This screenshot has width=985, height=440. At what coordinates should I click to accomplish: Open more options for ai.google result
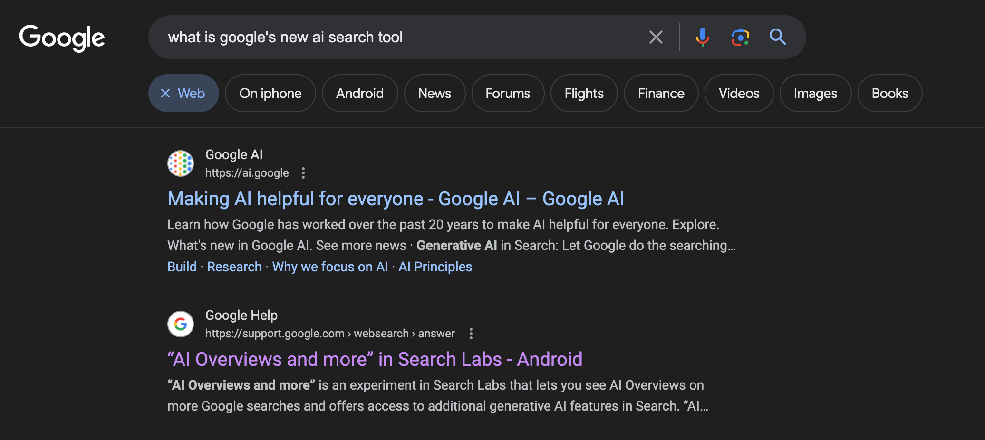click(303, 173)
